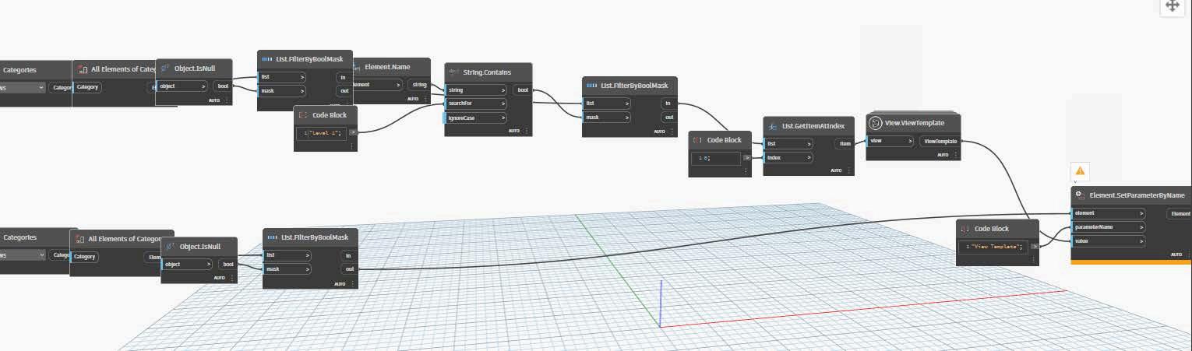Select the View.ViewTemplate node title
This screenshot has width=1192, height=351.
pos(915,123)
